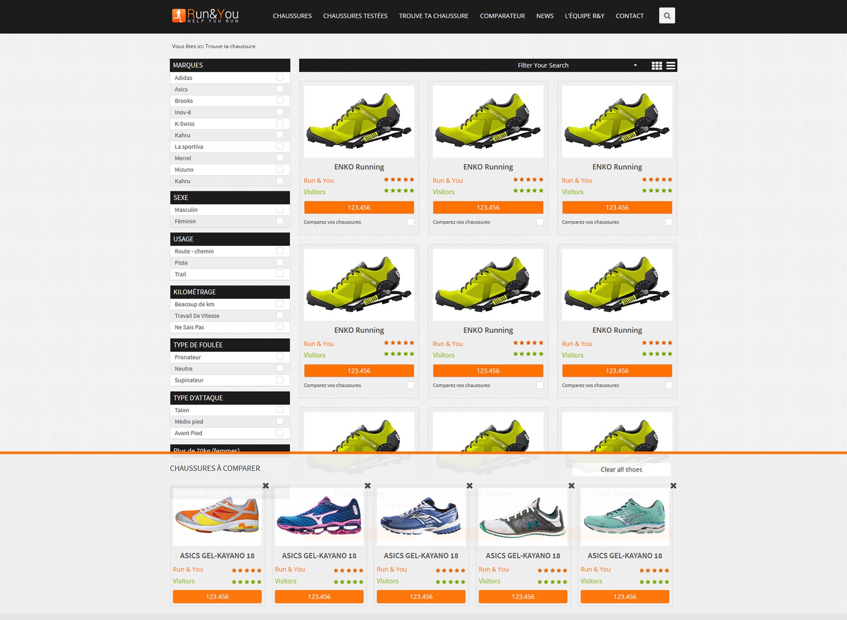
Task: Check the Supinateur filter
Action: click(280, 380)
